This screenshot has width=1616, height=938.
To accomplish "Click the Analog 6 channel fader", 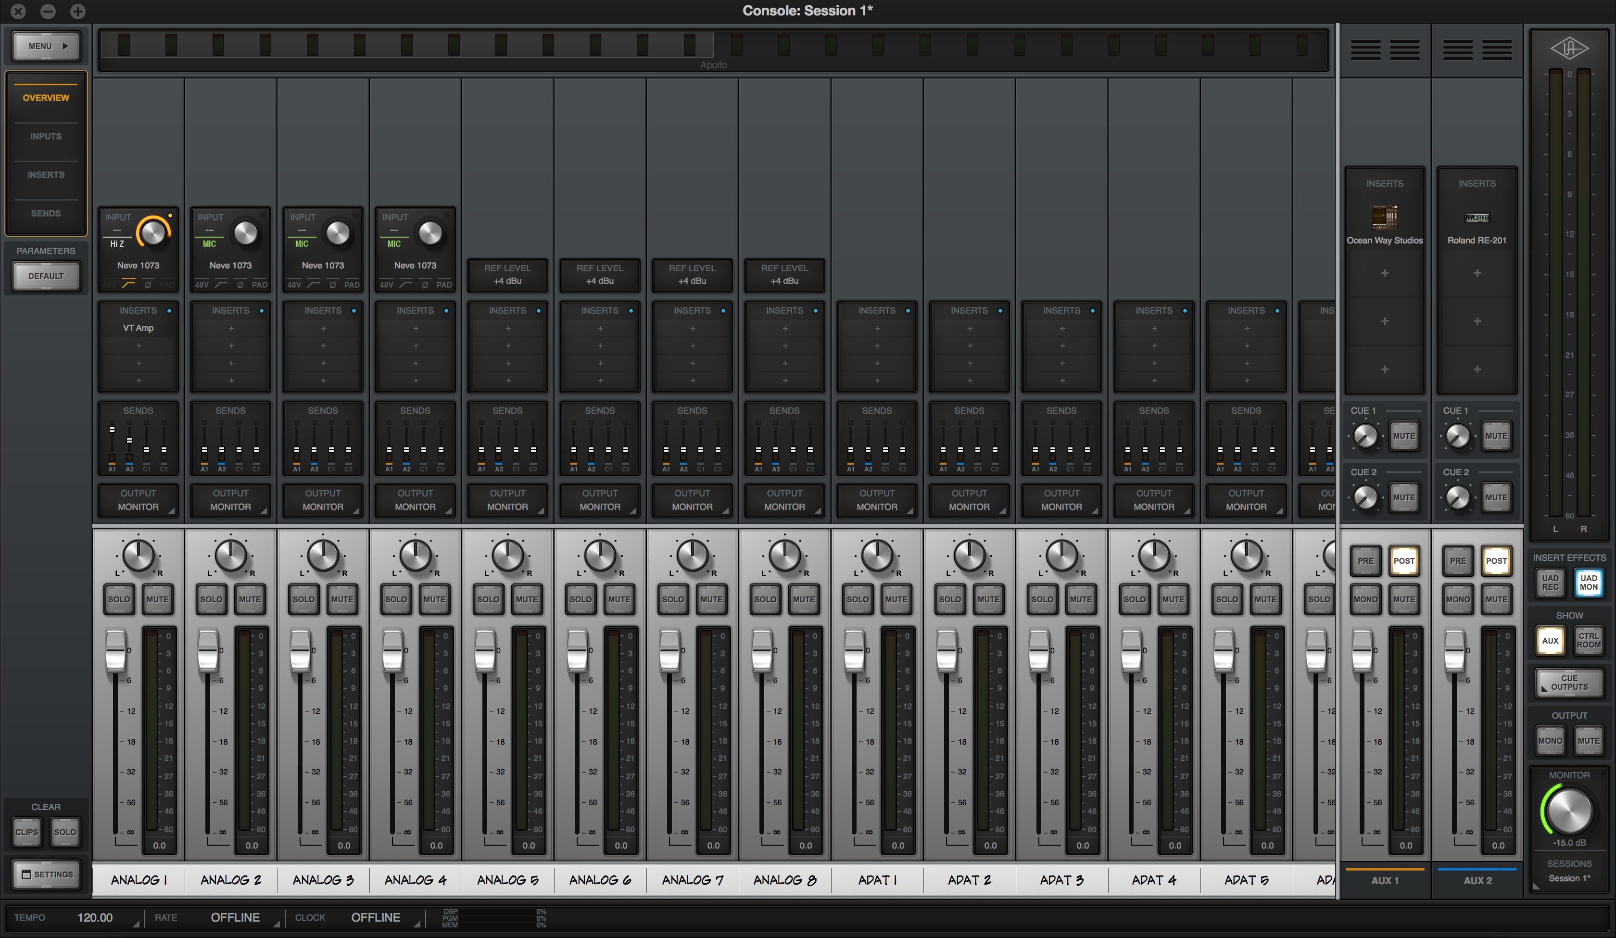I will [577, 650].
